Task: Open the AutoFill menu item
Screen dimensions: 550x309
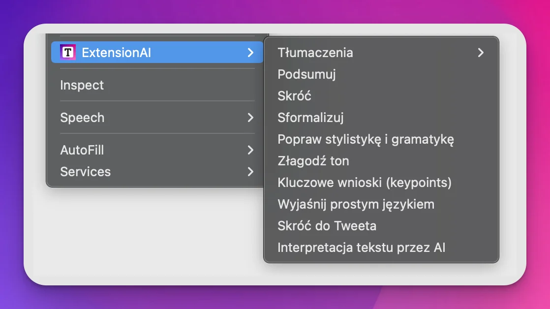Action: (82, 150)
